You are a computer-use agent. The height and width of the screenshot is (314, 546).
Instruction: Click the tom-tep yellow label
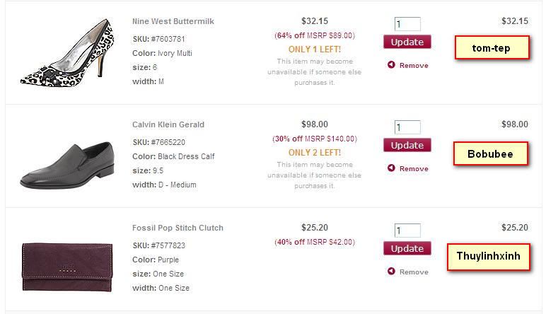491,48
